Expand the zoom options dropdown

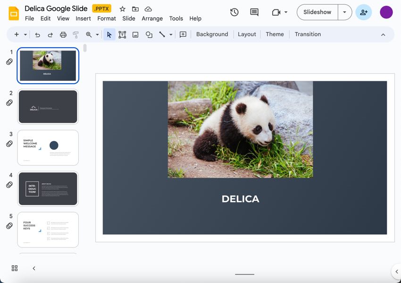[x=98, y=34]
